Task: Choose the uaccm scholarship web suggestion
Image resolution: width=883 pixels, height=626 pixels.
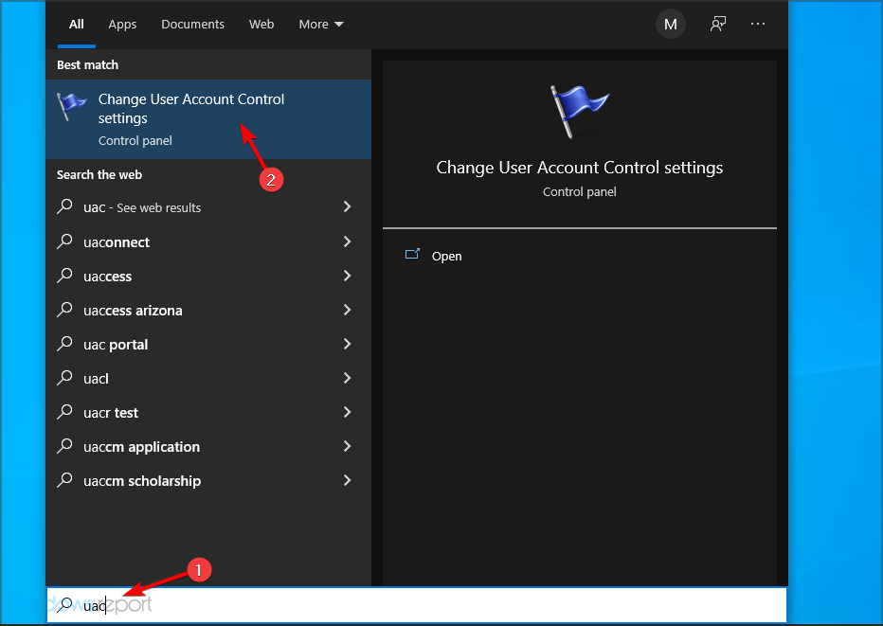Action: coord(142,480)
